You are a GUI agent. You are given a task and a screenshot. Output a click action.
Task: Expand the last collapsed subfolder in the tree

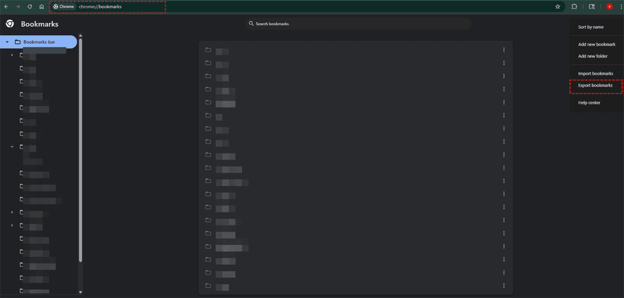click(12, 225)
